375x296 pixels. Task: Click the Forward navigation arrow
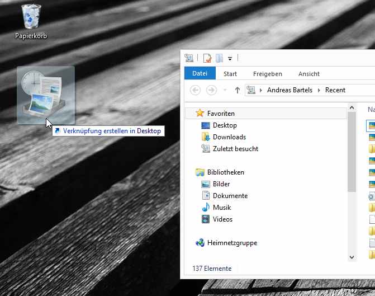211,90
